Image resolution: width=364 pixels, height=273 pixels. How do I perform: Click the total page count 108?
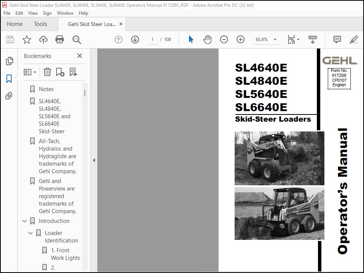(167, 40)
